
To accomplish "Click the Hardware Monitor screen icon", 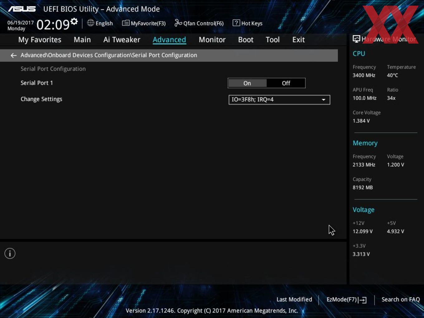I will [356, 39].
